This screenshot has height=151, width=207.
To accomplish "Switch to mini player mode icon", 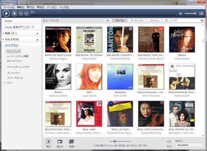I will (x=201, y=13).
